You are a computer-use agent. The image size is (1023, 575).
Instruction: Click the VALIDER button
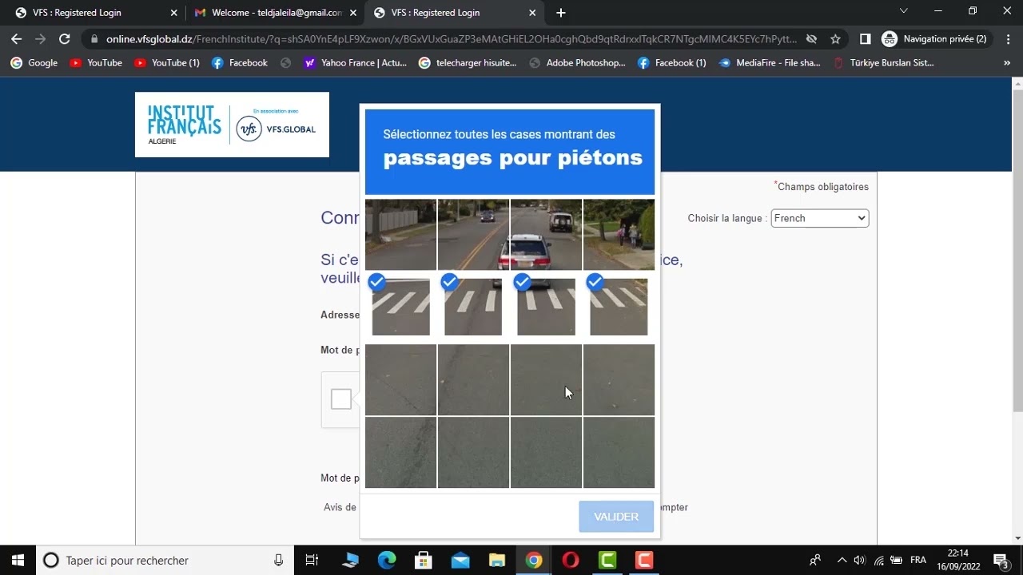pos(616,517)
